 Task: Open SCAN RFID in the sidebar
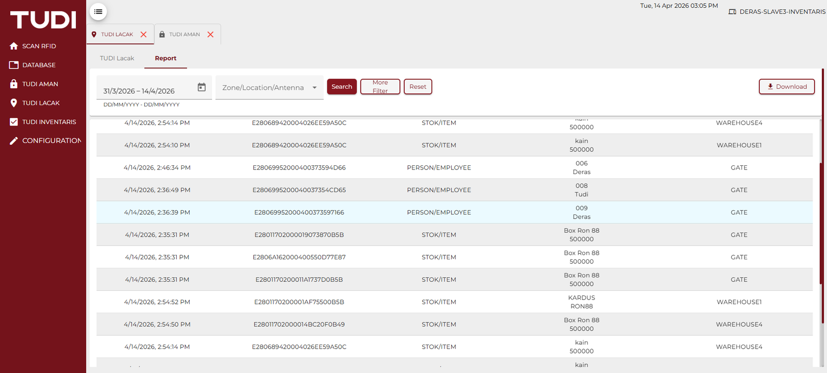point(39,46)
